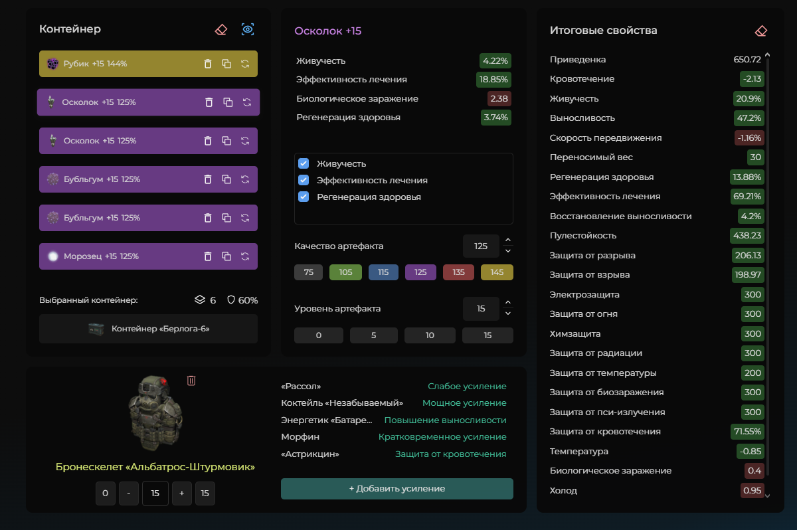Click the Морозец artifact icon
Viewport: 797px width, 530px height.
(53, 256)
